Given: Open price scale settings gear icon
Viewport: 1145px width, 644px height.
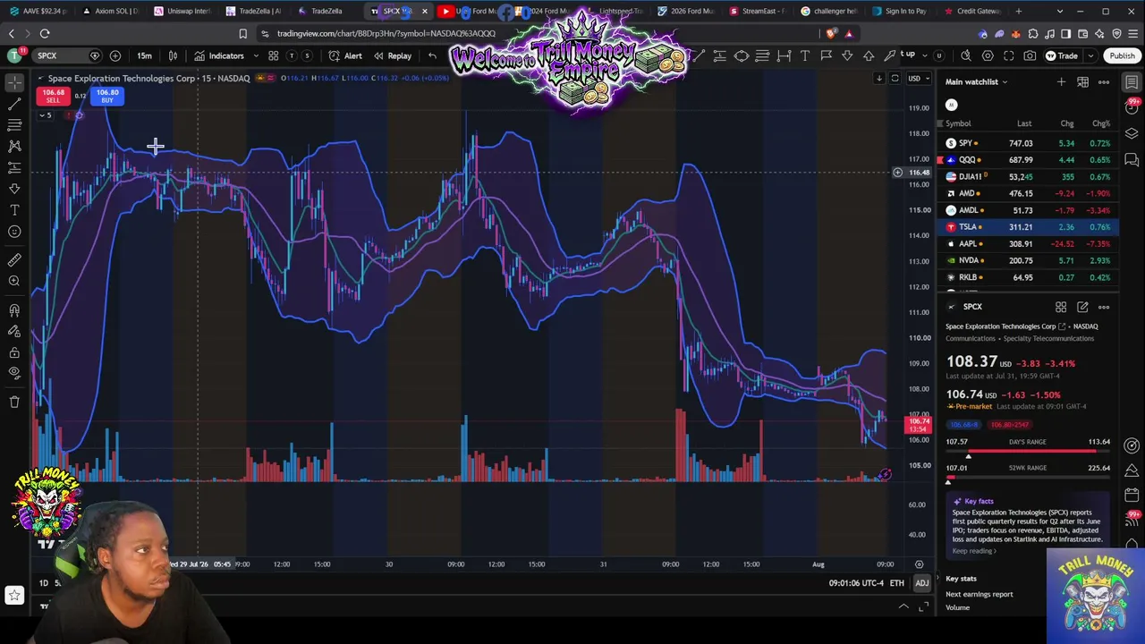Looking at the screenshot, I should (x=919, y=564).
